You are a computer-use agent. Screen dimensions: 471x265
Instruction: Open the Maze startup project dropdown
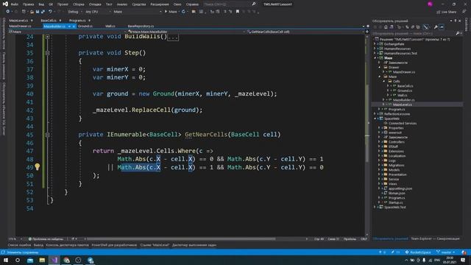click(x=138, y=12)
